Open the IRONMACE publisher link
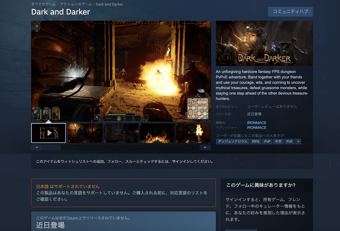This screenshot has width=340, height=231. 257,128
